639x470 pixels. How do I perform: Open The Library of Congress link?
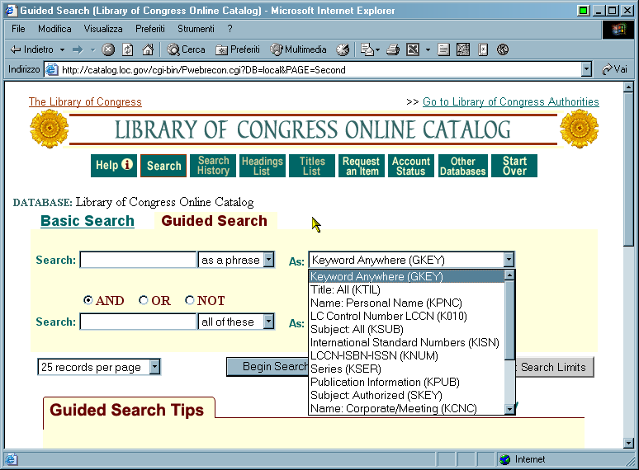(85, 101)
